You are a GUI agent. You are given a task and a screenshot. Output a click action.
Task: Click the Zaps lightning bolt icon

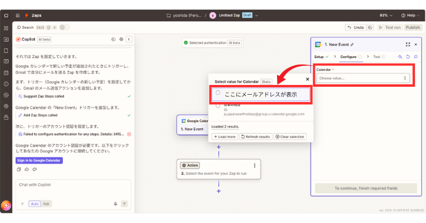click(27, 15)
